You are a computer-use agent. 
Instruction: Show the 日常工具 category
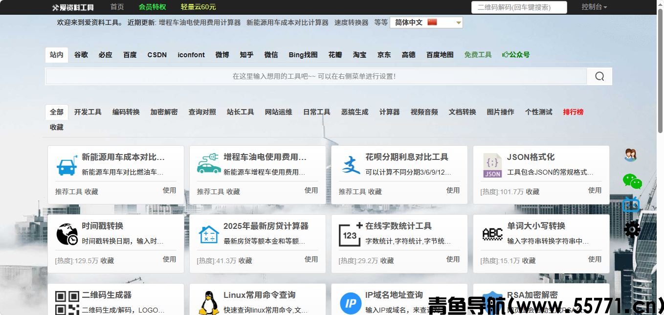pos(316,112)
